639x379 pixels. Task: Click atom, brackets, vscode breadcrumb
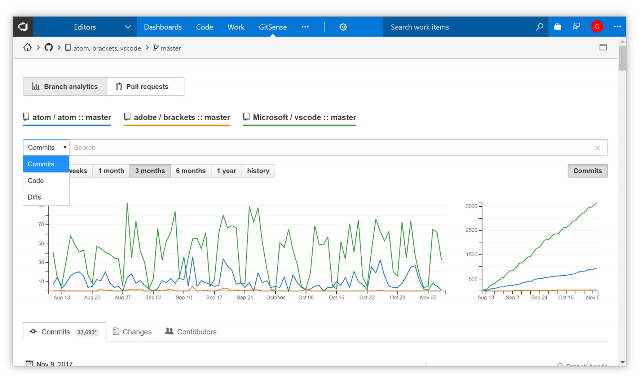tap(103, 48)
